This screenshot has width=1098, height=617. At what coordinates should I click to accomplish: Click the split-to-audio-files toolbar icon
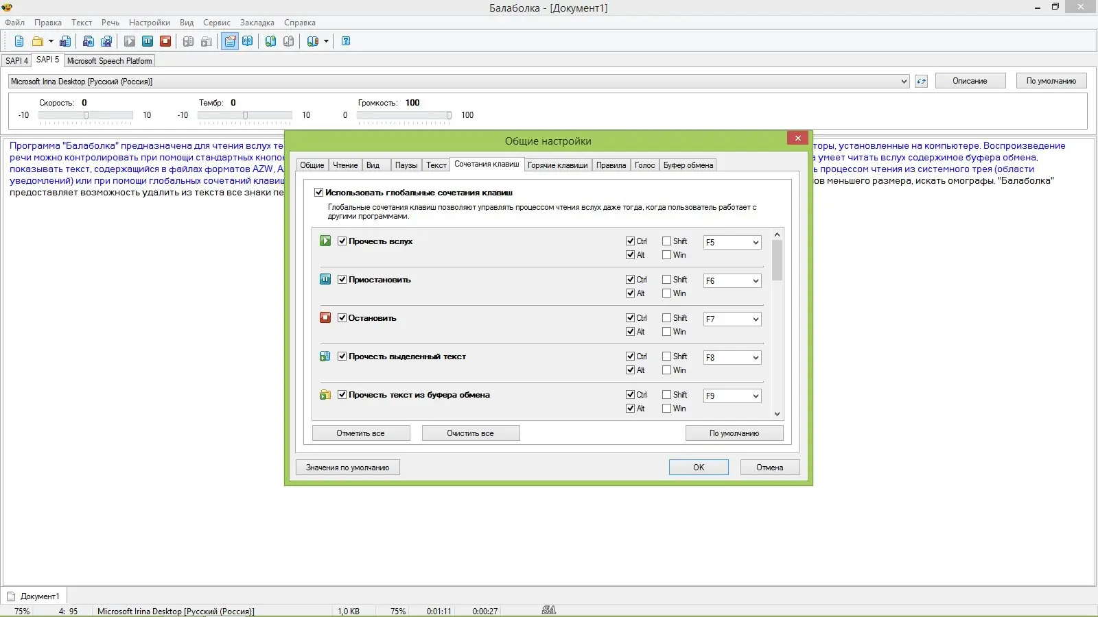(106, 41)
